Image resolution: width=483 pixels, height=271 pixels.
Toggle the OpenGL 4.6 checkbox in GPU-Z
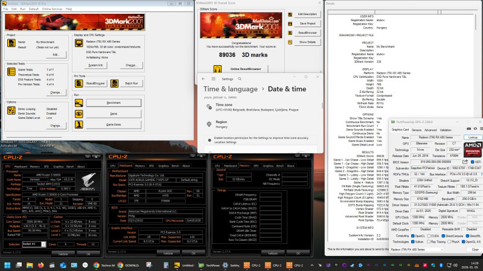[x=463, y=242]
